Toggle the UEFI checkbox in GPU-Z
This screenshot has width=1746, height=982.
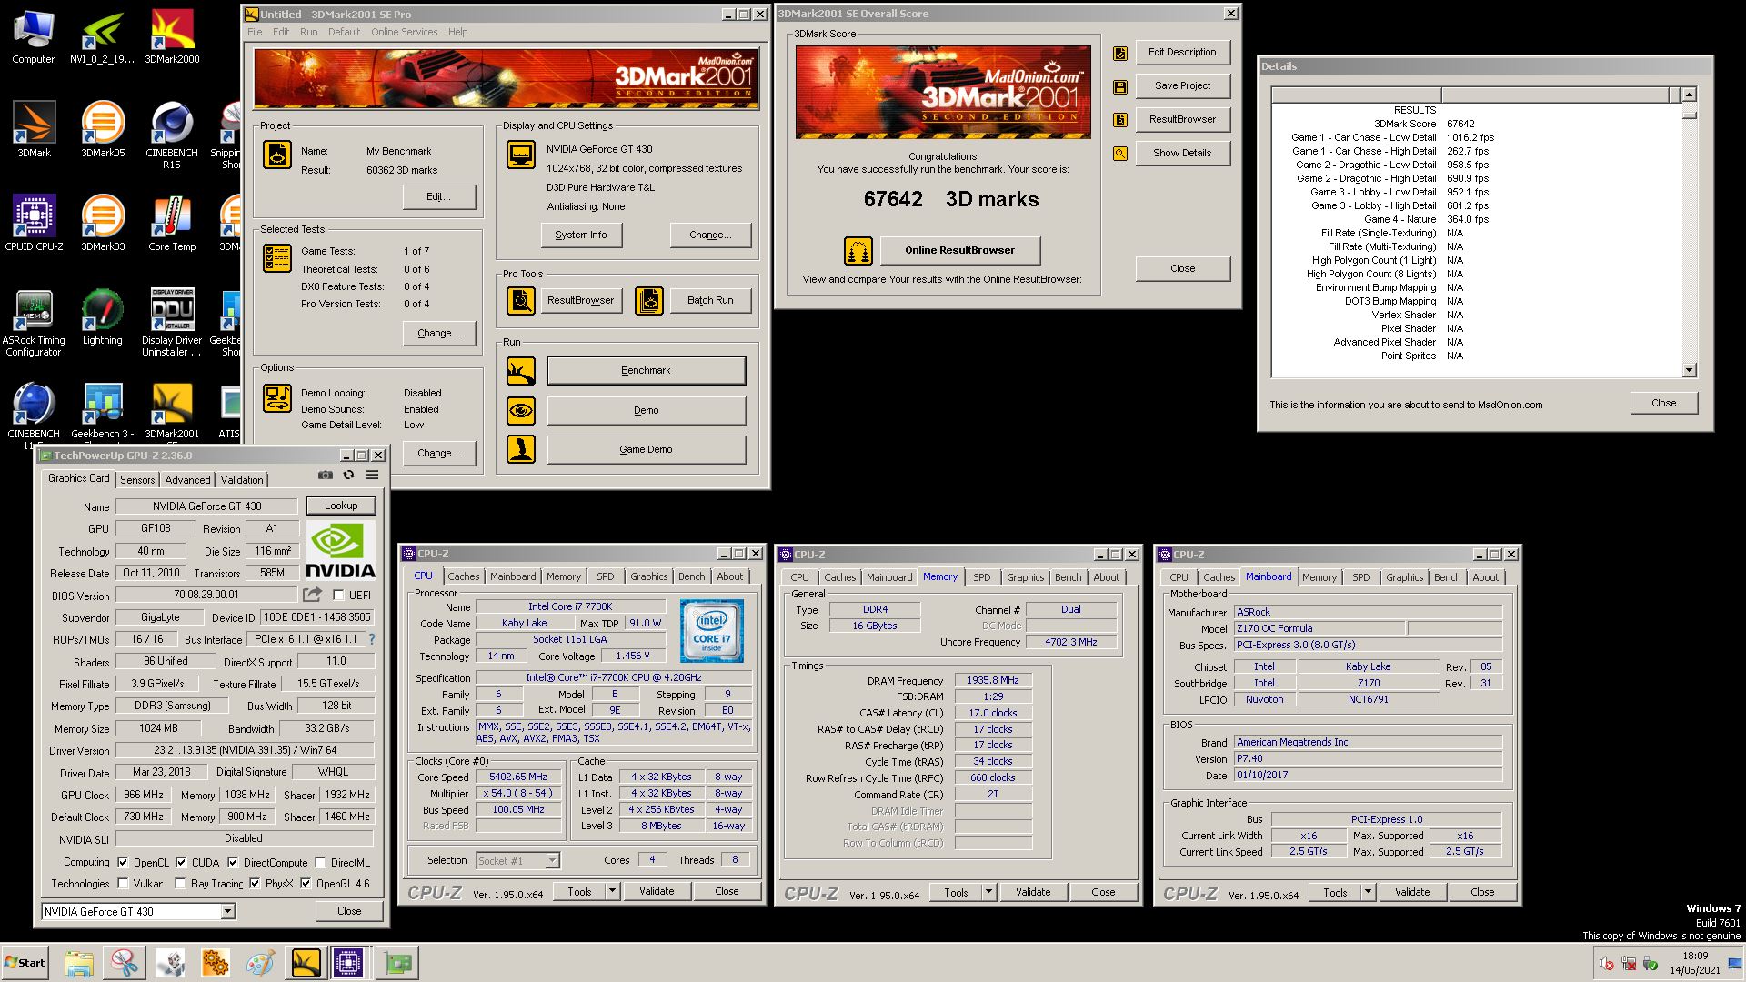pyautogui.click(x=338, y=596)
